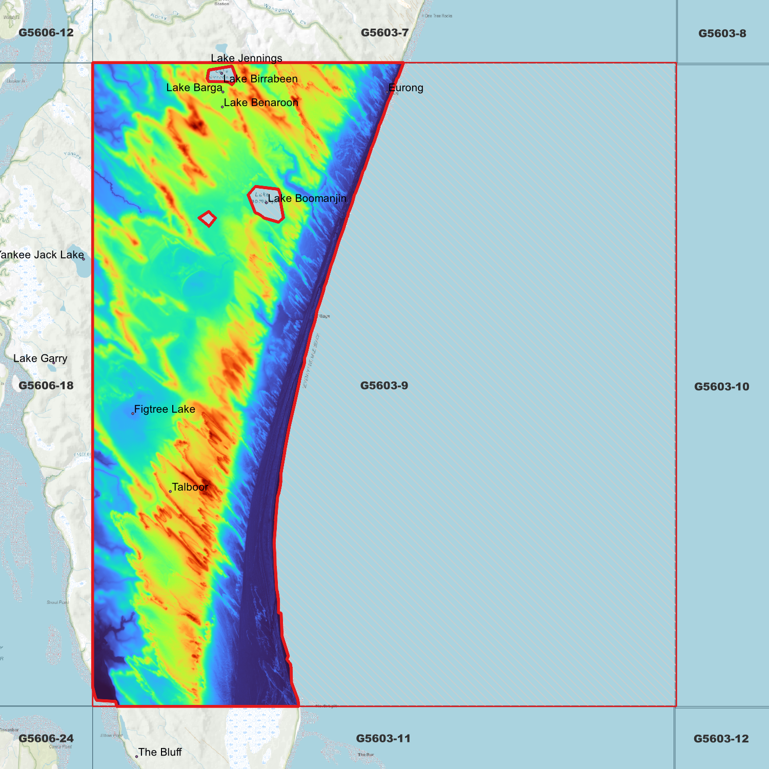Click the G5603-8 tile label
The width and height of the screenshot is (769, 769).
click(x=722, y=33)
